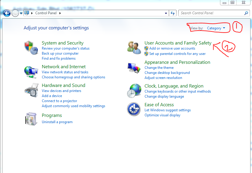252x173 pixels.
Task: Open Ease of Access category
Action: (159, 105)
